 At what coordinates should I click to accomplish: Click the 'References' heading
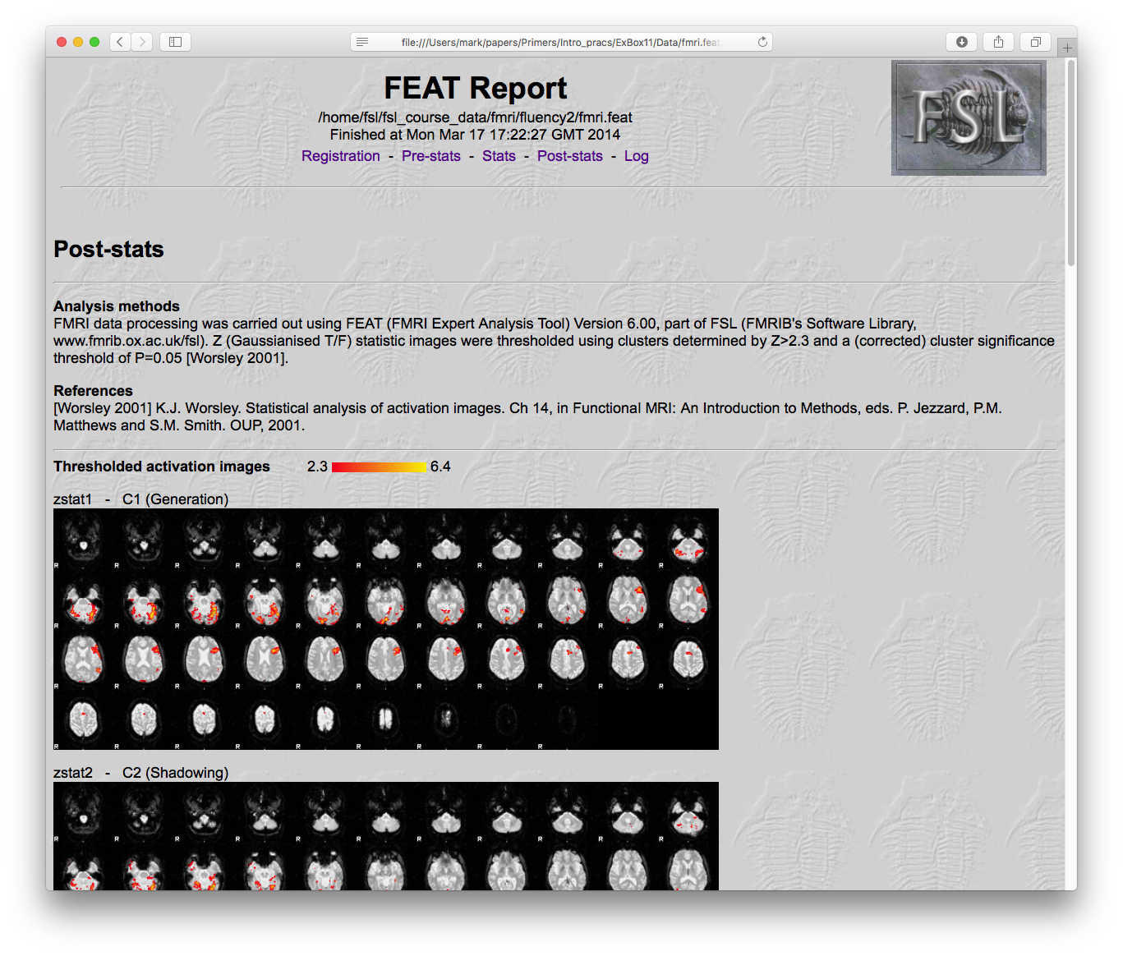point(93,391)
